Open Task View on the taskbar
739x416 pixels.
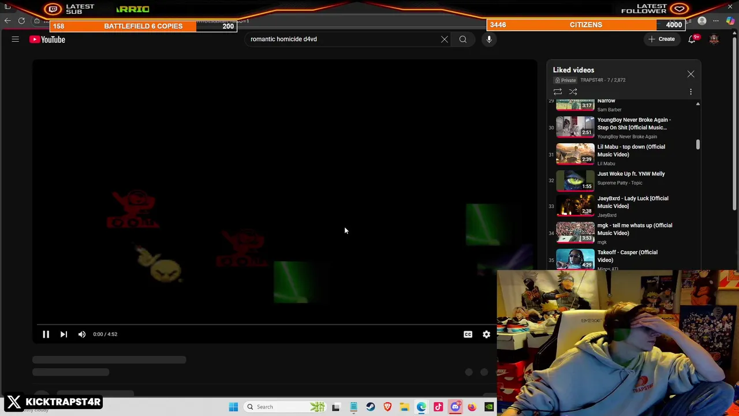pos(336,407)
